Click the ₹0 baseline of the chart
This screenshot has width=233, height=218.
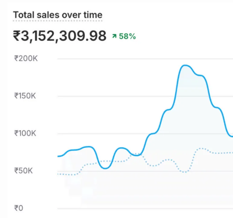(145, 208)
